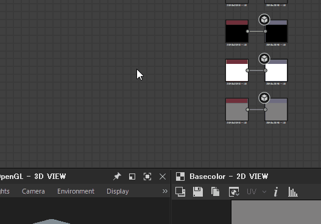The image size is (321, 224).
Task: Click the input connector of the gray output node
Action: pyautogui.click(x=266, y=110)
